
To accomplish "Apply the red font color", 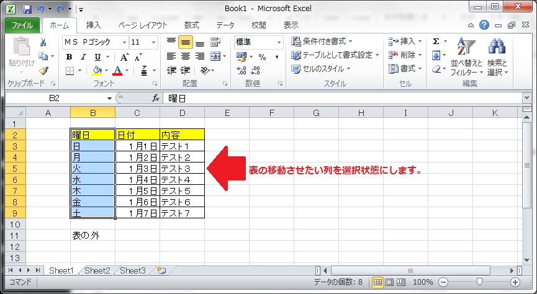I will pyautogui.click(x=117, y=71).
